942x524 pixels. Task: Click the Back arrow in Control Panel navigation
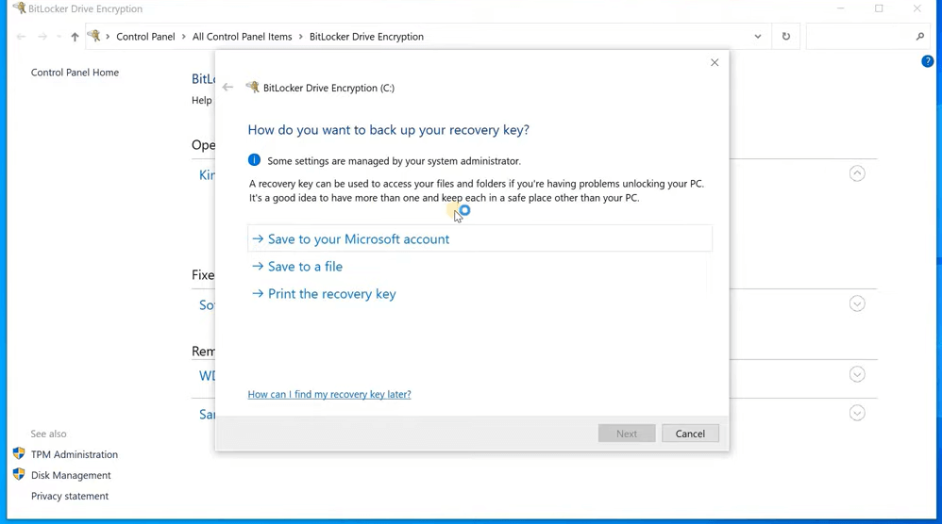21,37
